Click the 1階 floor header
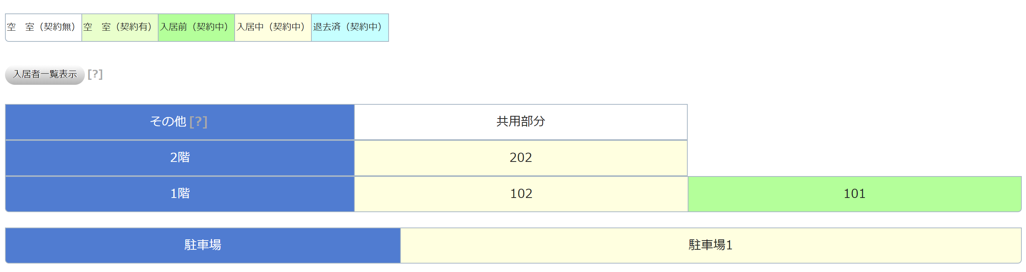Screen dimensions: 1026x272 tap(180, 194)
